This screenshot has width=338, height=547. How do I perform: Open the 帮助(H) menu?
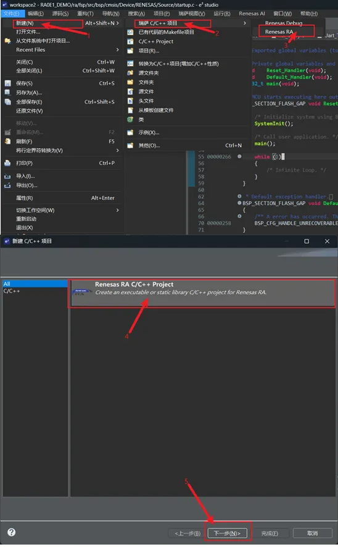tap(309, 14)
